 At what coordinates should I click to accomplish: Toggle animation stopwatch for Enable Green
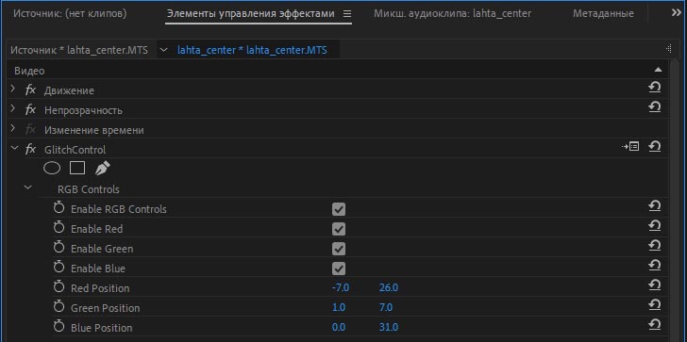[x=59, y=248]
